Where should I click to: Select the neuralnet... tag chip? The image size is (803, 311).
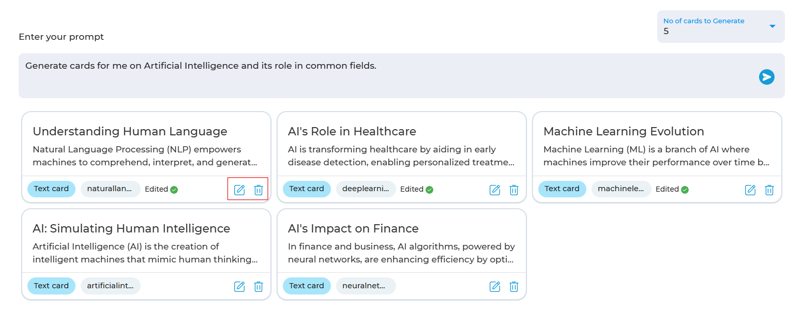click(x=366, y=286)
